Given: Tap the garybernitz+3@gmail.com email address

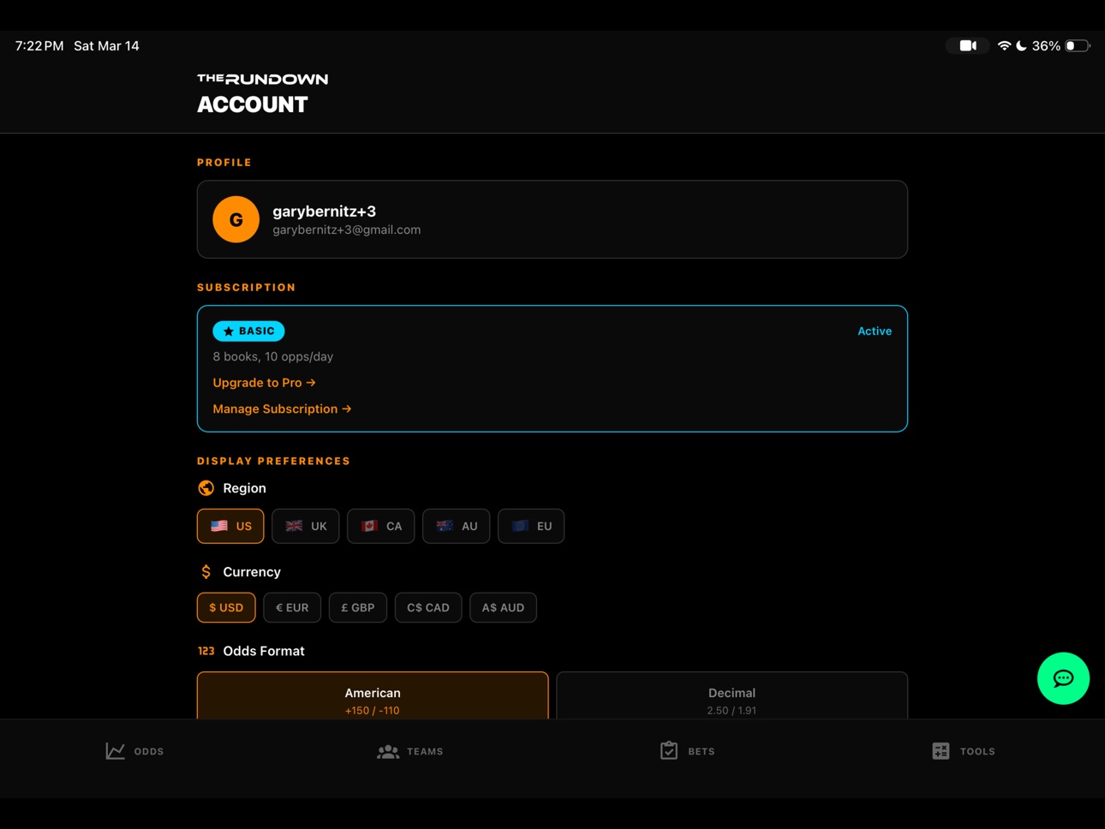Looking at the screenshot, I should pyautogui.click(x=346, y=230).
